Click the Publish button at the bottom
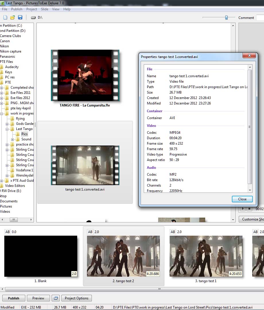This screenshot has height=310, width=264. pyautogui.click(x=14, y=298)
